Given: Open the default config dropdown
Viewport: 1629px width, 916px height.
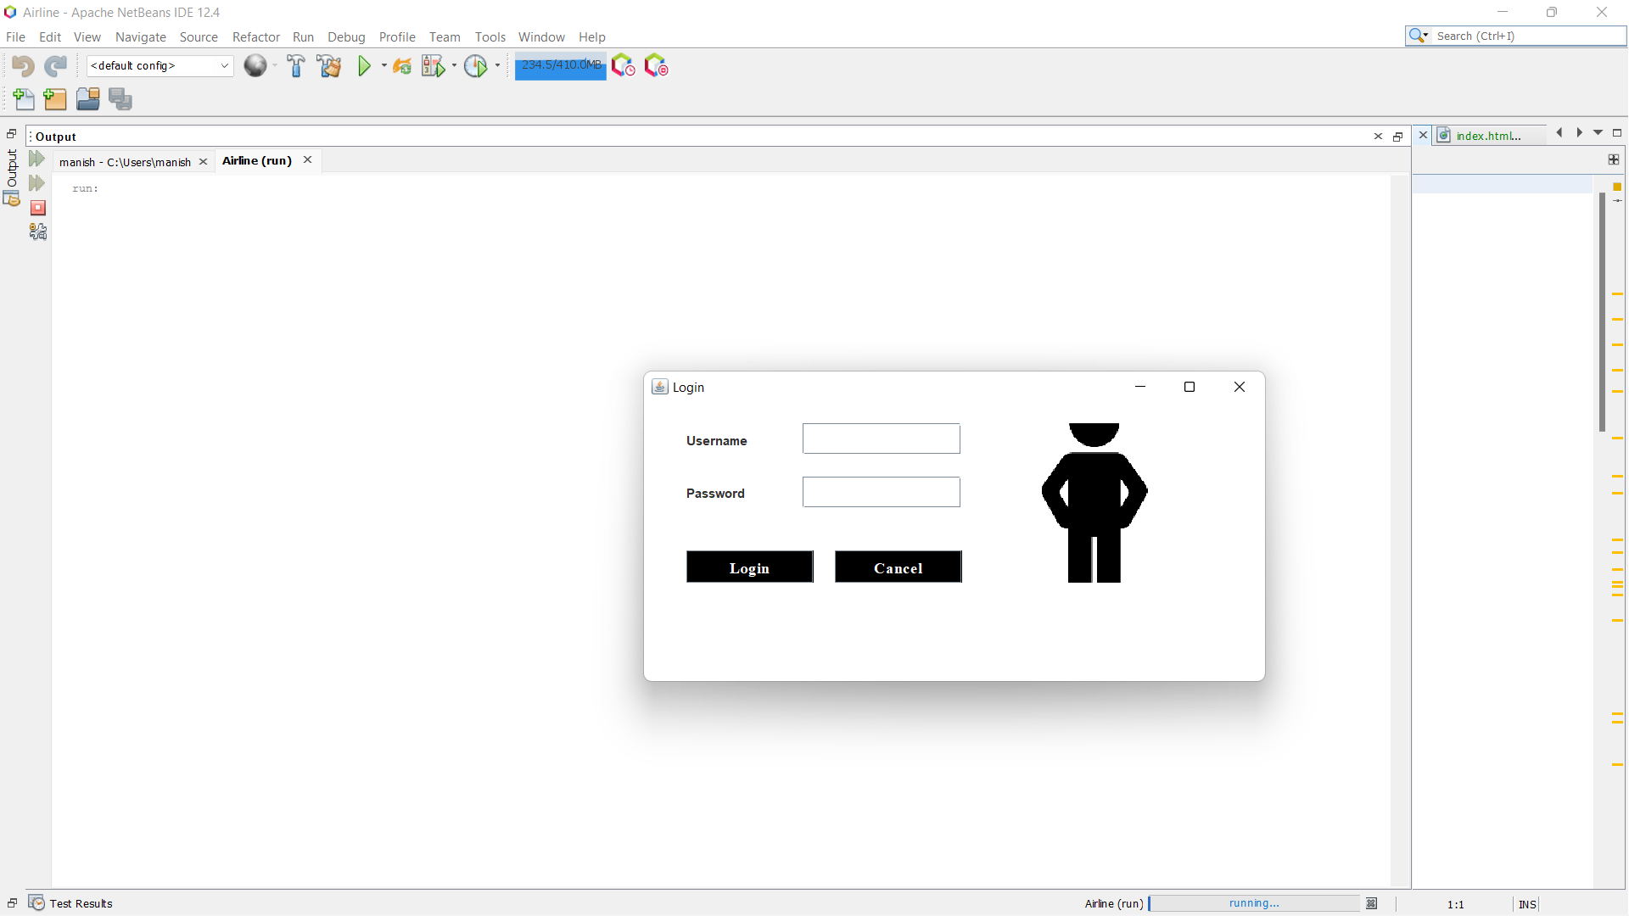Looking at the screenshot, I should click(x=223, y=65).
